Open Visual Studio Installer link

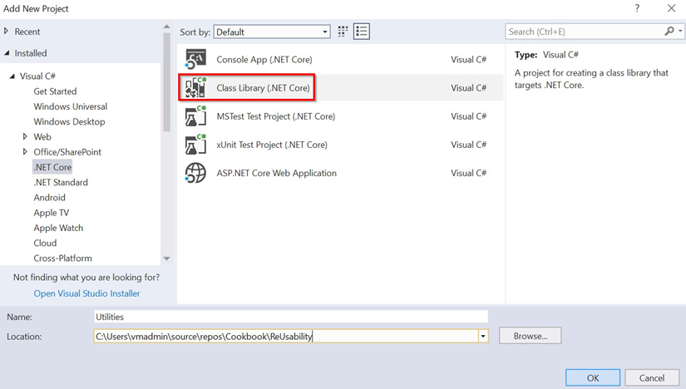click(x=86, y=293)
